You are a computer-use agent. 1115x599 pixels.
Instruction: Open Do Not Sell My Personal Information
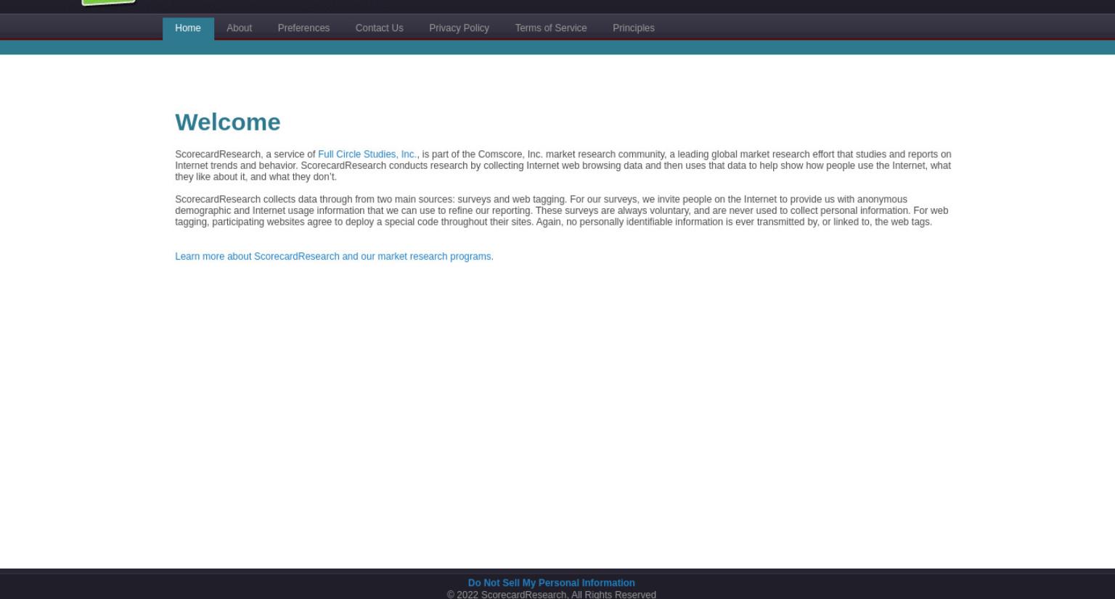click(x=551, y=583)
